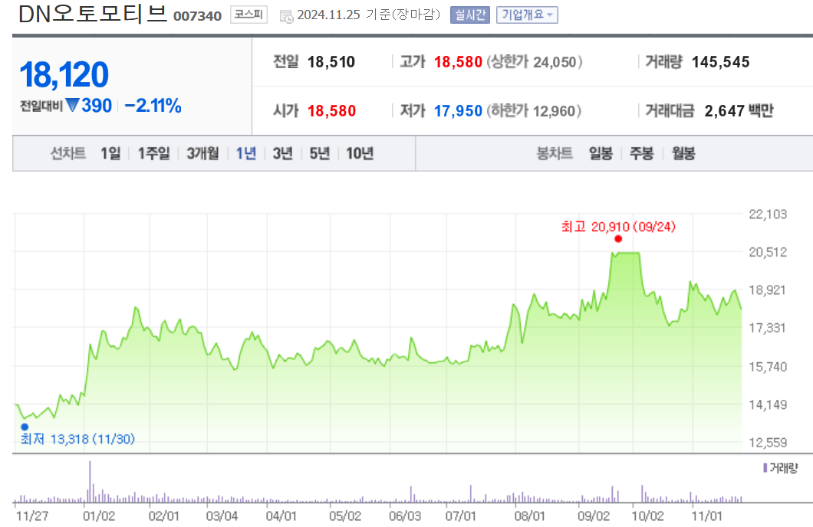This screenshot has height=527, width=813.
Task: Click the 거래량 value 145,545
Action: click(721, 62)
